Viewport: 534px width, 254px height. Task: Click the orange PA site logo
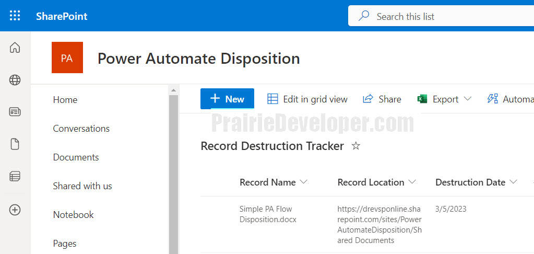(x=67, y=57)
